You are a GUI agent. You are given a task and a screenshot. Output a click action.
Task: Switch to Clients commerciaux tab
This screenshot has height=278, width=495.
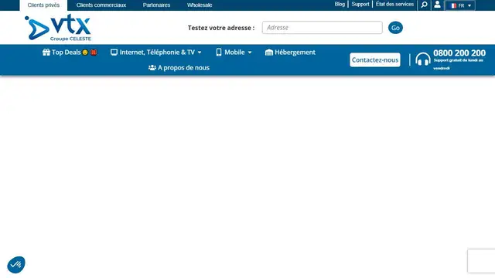[x=101, y=5]
